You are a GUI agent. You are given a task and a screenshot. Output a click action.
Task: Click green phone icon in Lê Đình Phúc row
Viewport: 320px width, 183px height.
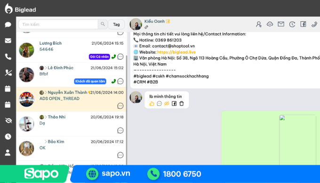(114, 81)
